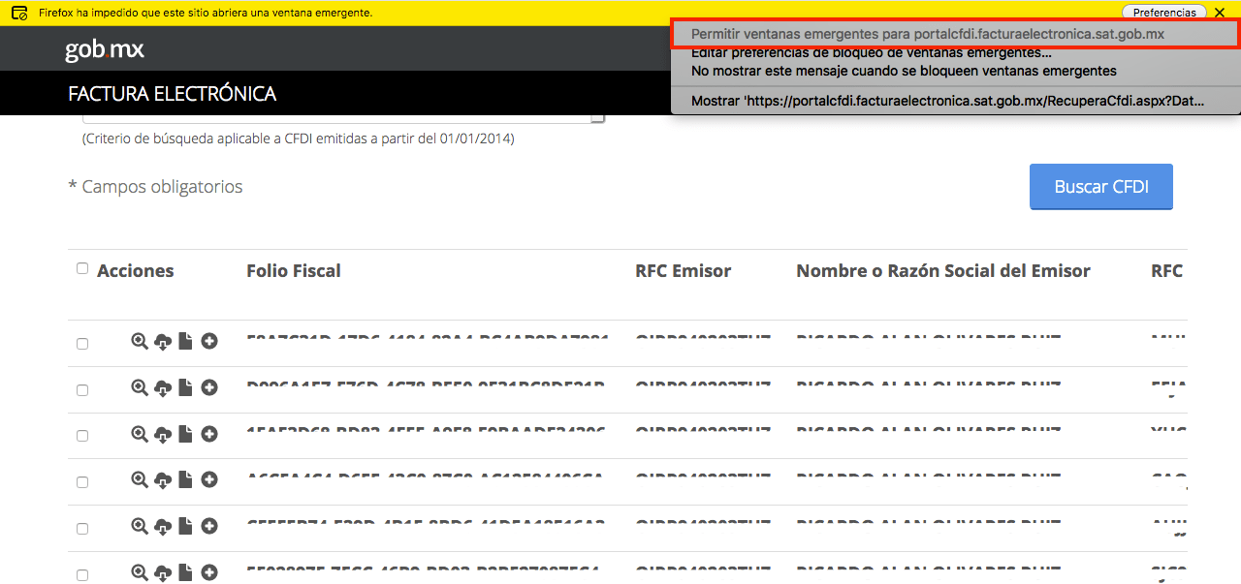Select the document icon on the fifth row

click(x=185, y=526)
